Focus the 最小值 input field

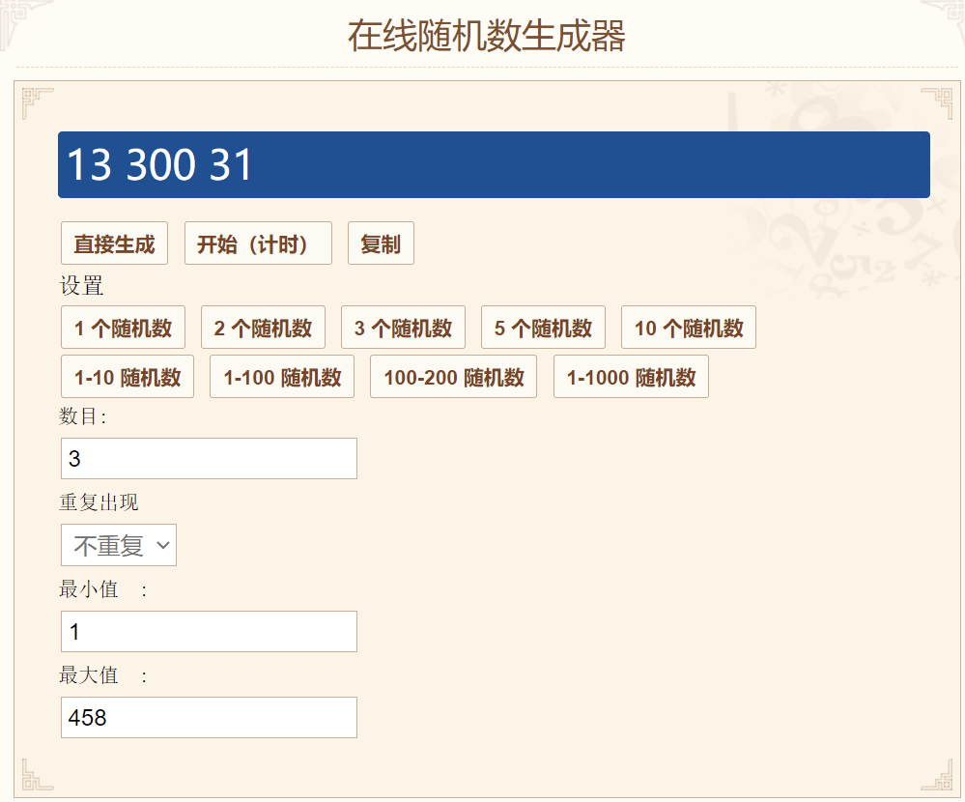[x=209, y=632]
